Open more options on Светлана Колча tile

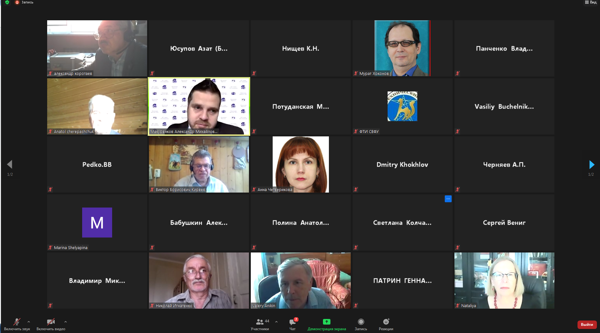pyautogui.click(x=448, y=199)
